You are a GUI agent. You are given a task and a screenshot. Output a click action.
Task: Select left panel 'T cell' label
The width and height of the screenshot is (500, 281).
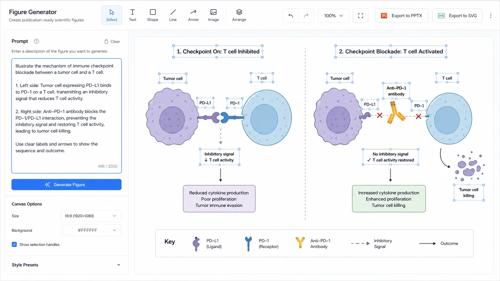click(262, 78)
